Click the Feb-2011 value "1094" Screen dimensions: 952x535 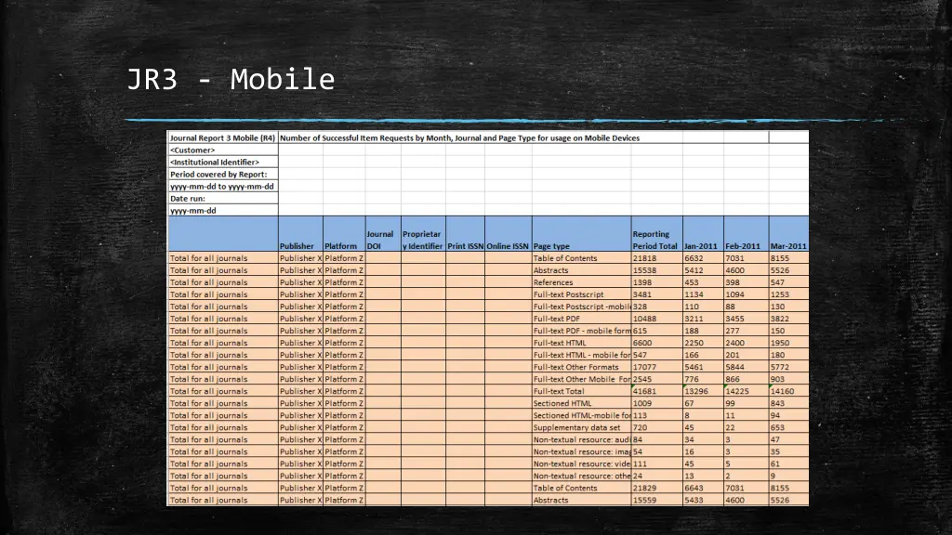point(746,294)
